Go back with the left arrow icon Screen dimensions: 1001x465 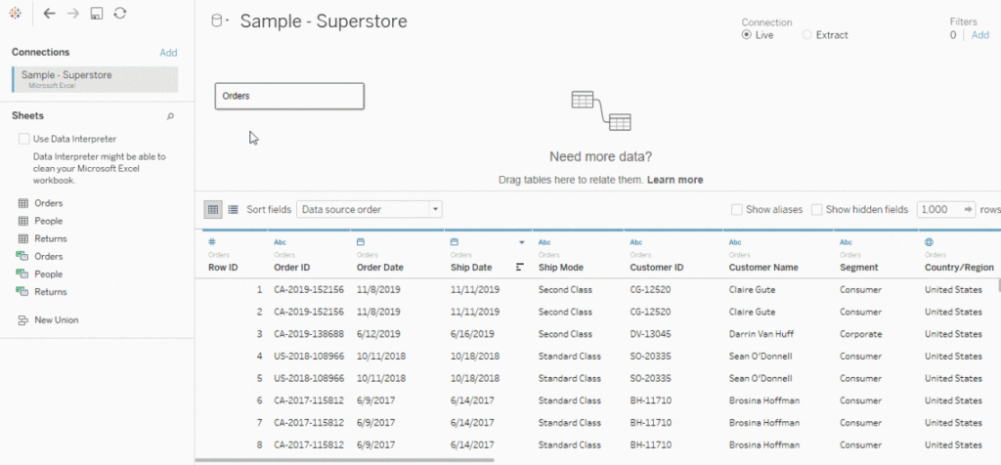point(49,14)
